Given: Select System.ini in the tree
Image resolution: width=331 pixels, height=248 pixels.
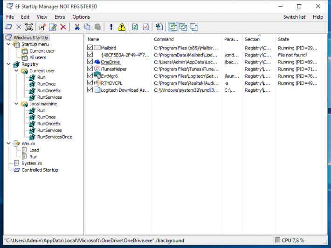Looking at the screenshot, I should click(x=32, y=163).
